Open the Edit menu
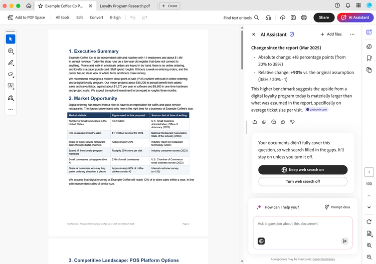376x264 pixels. click(x=79, y=18)
